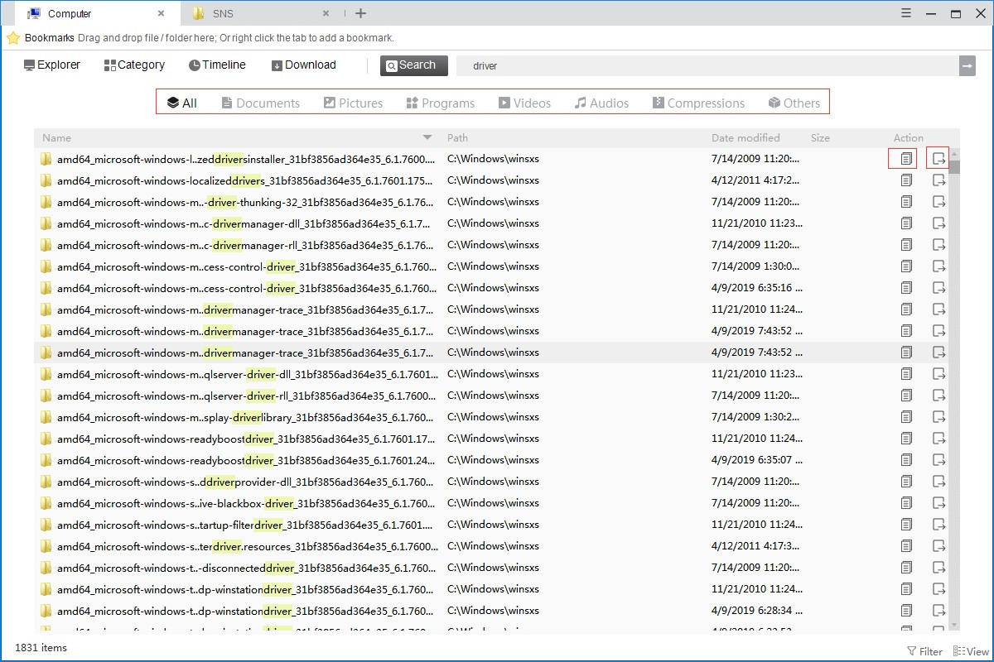Open the Filter option at bottom right
The height and width of the screenshot is (662, 994).
pyautogui.click(x=925, y=651)
